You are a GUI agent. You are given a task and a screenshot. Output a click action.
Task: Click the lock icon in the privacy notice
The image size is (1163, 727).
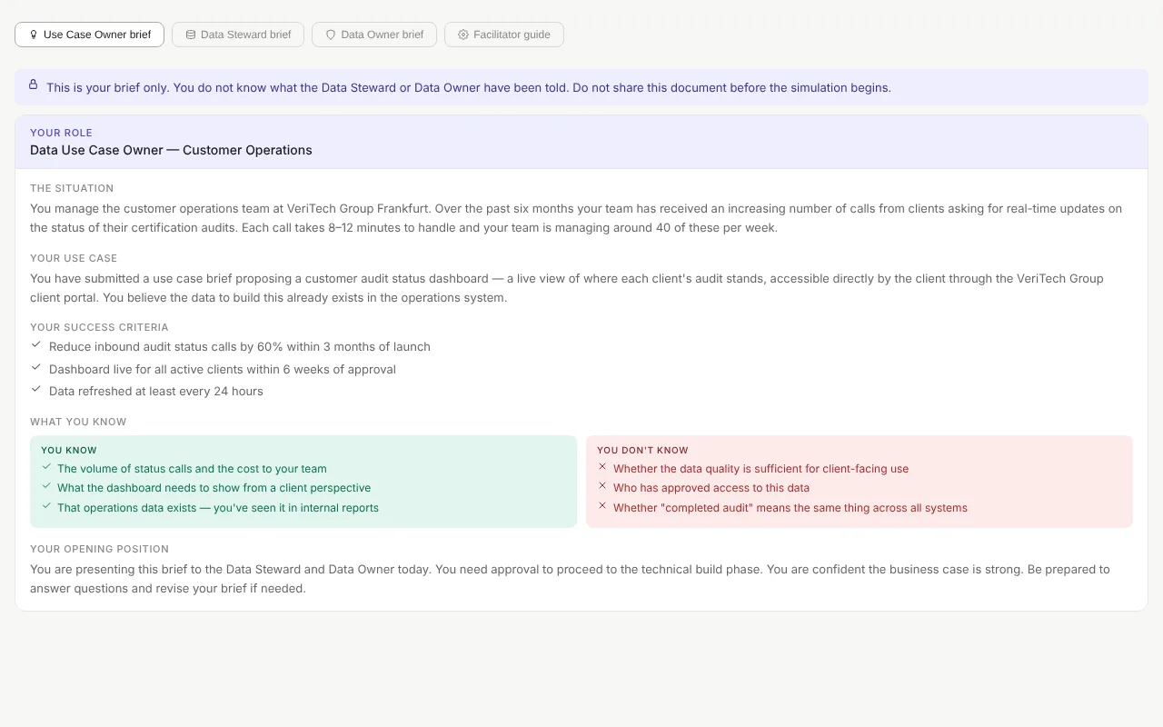tap(34, 85)
